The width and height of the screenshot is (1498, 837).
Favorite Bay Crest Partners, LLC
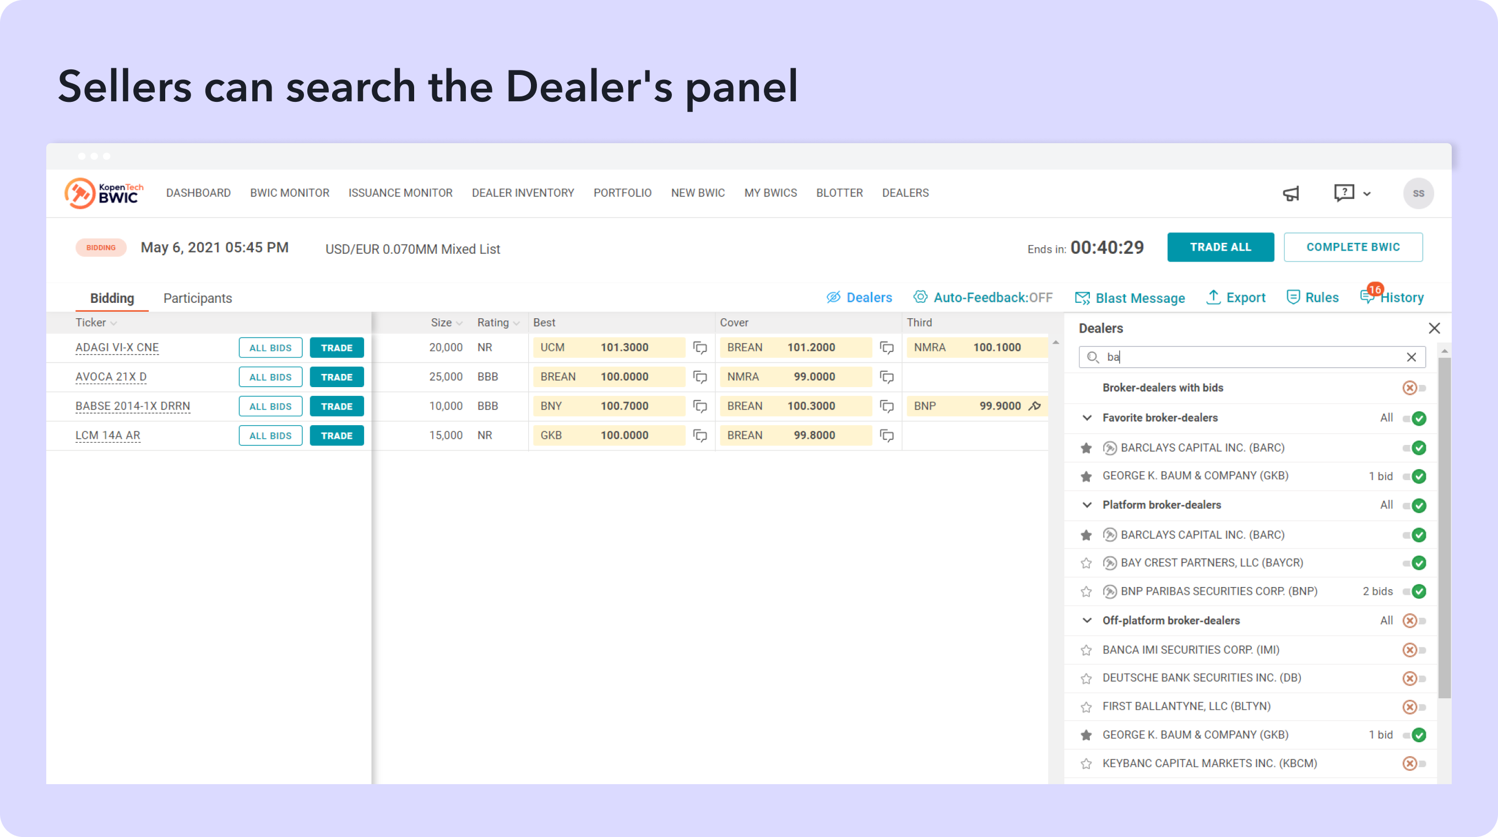1085,563
